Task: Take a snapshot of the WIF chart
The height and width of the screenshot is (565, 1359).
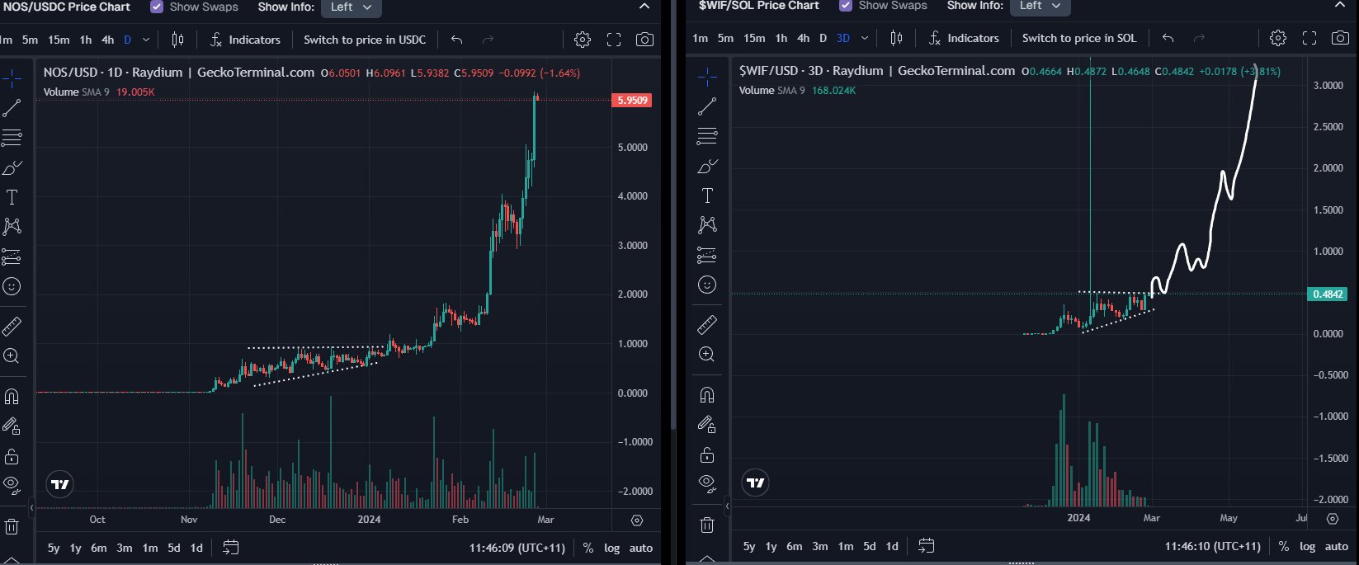Action: (x=1340, y=38)
